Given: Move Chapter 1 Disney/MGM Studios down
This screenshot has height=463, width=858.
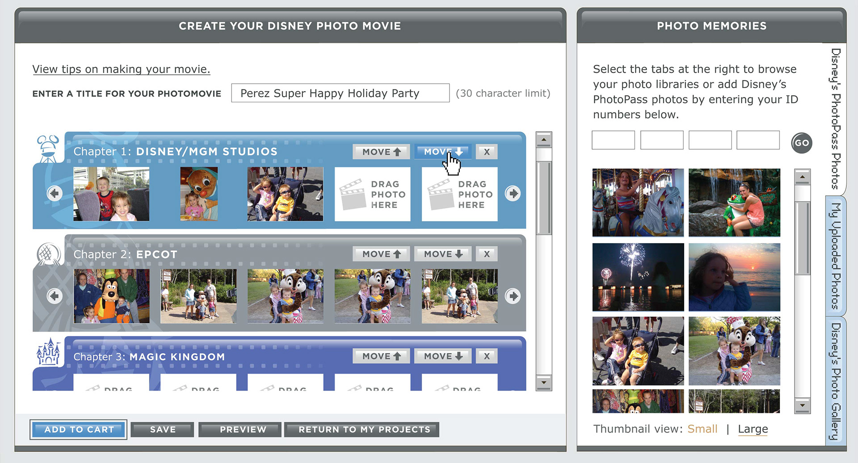Looking at the screenshot, I should click(443, 152).
